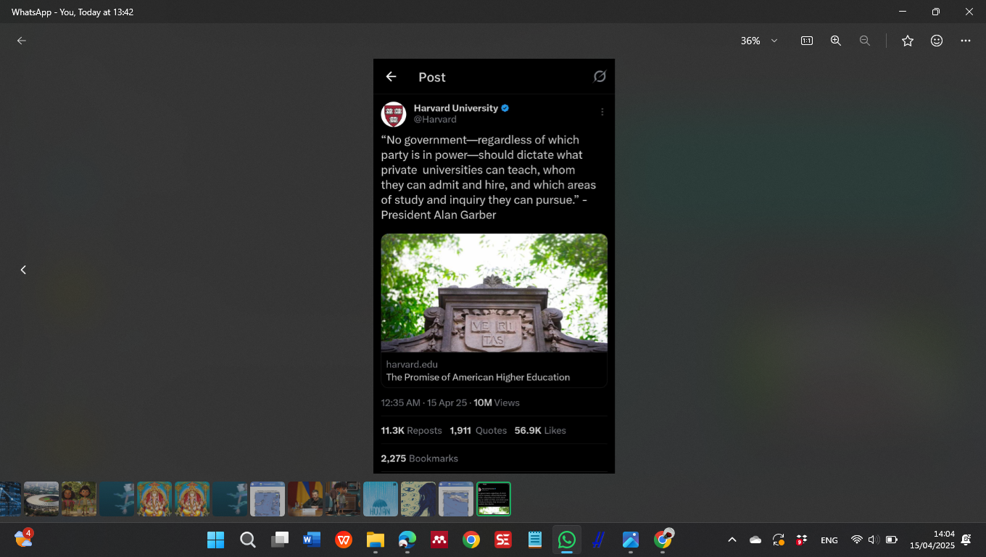Open the battery status tray icon
The height and width of the screenshot is (557, 986).
(892, 540)
